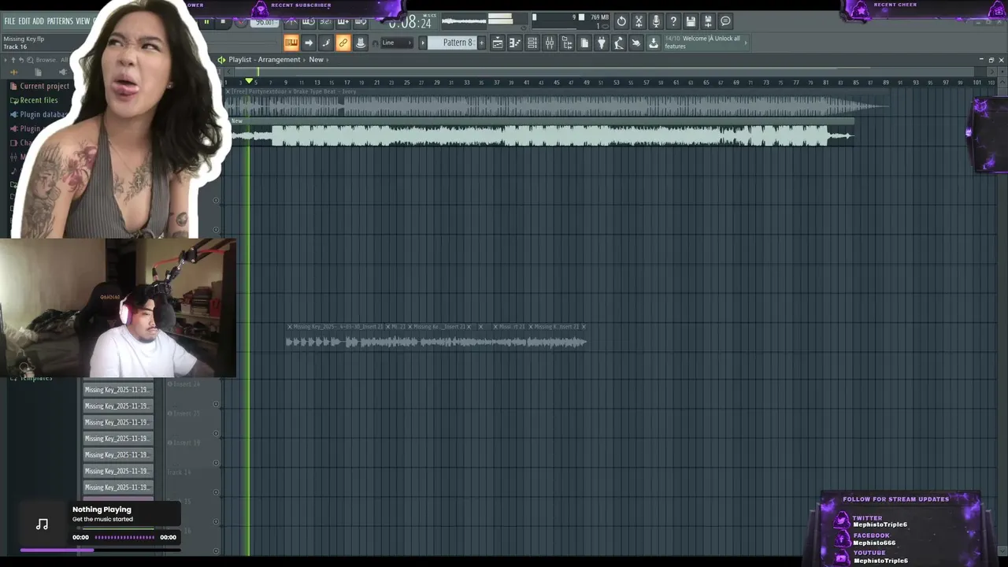Click the touch controllers icon

click(636, 43)
